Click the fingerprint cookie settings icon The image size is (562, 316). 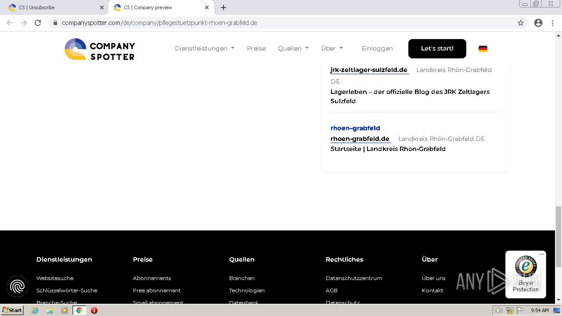pyautogui.click(x=18, y=287)
